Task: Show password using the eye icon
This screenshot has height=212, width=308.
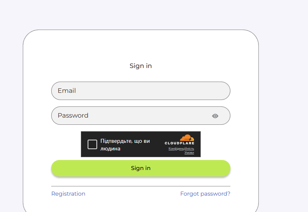Action: (215, 116)
